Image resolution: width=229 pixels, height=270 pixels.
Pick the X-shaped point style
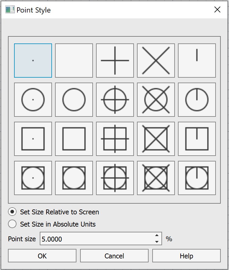pos(156,61)
